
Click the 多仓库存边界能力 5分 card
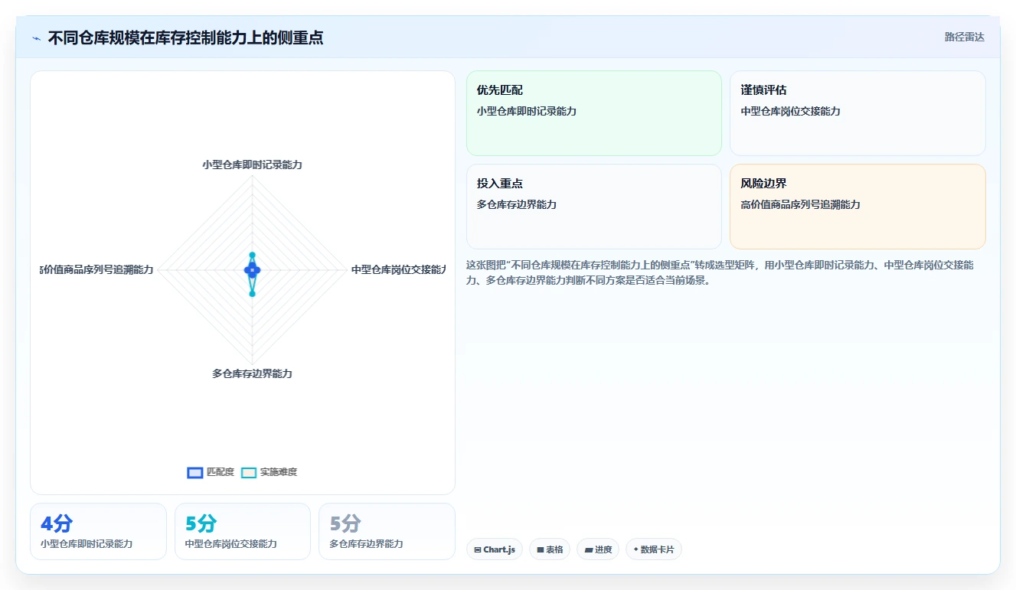[x=387, y=531]
